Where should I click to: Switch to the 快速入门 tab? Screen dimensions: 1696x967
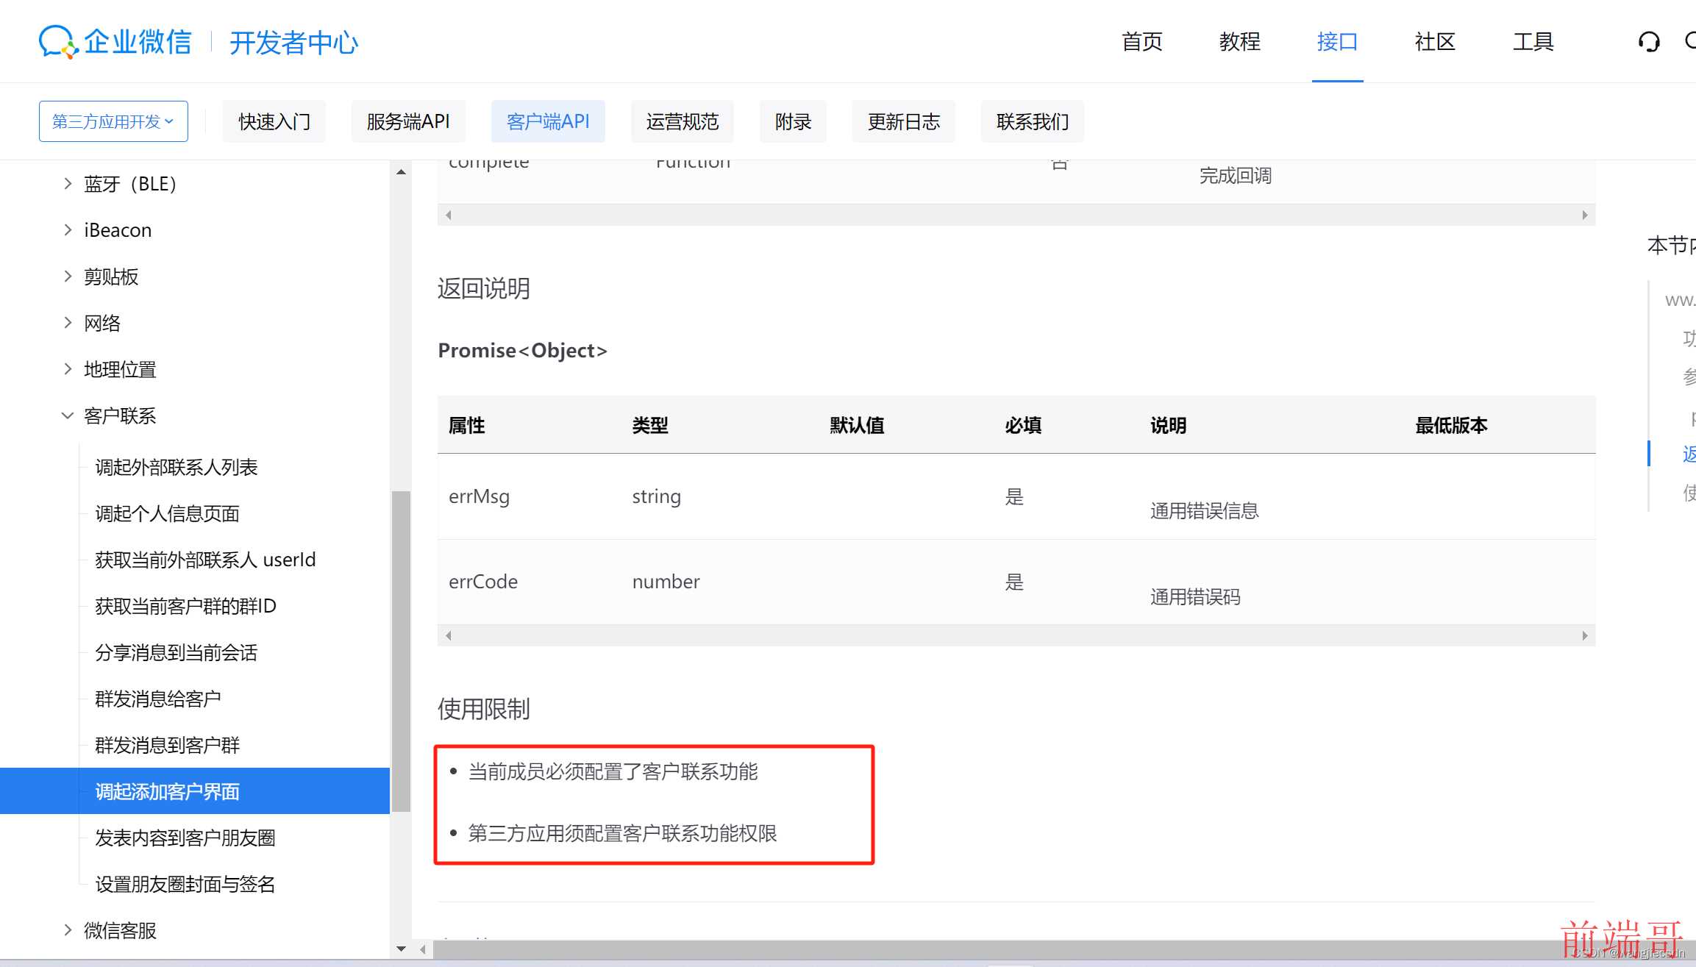[x=274, y=121]
